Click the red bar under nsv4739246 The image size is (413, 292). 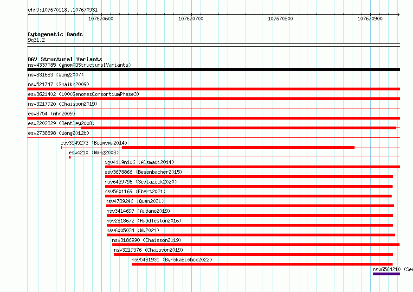click(x=250, y=206)
